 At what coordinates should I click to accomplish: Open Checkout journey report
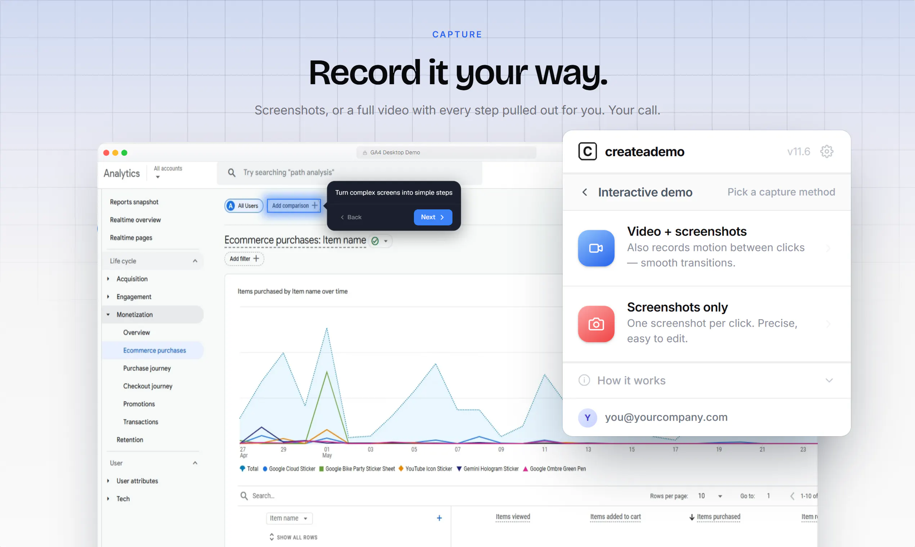point(148,386)
